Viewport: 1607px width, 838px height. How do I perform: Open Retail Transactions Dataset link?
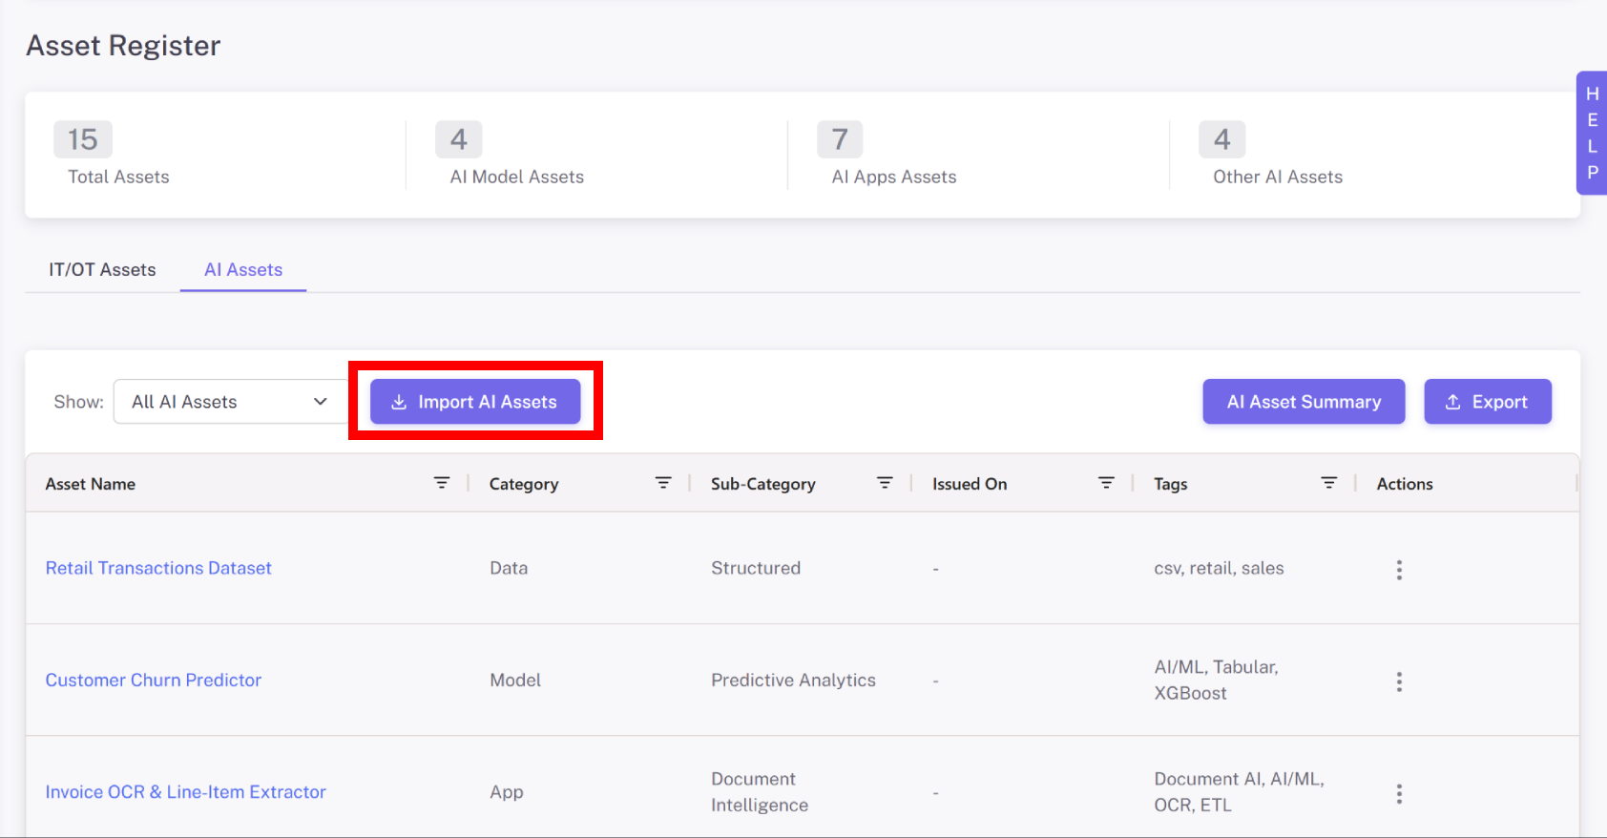pyautogui.click(x=158, y=568)
